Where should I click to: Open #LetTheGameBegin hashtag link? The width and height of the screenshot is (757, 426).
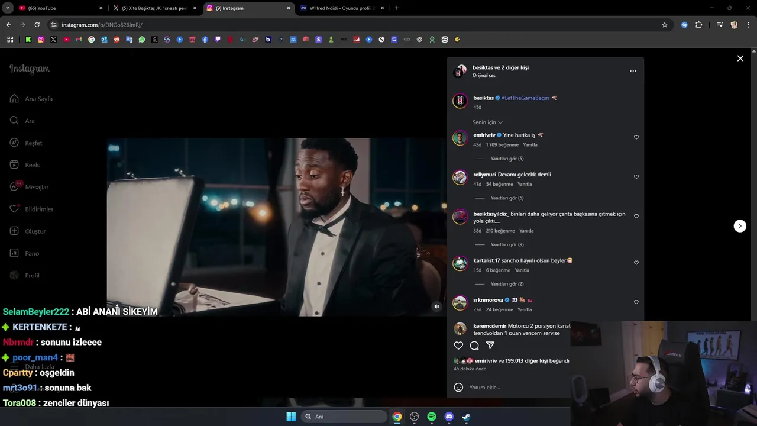(x=525, y=98)
